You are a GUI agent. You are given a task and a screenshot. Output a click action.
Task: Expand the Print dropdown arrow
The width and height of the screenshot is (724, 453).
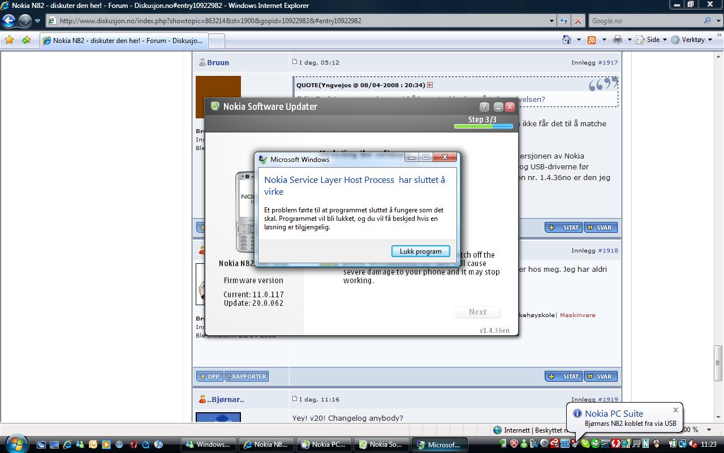(x=629, y=40)
